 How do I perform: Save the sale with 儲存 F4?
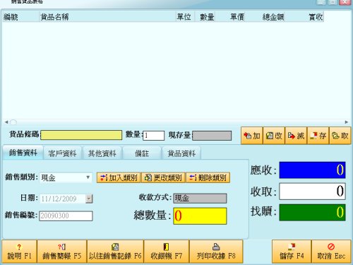pos(292,252)
